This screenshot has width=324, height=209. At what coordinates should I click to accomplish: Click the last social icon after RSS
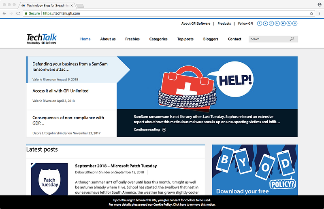[x=295, y=23]
